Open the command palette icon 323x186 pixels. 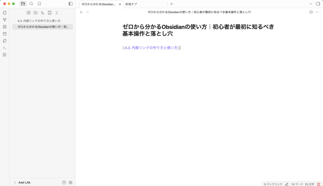click(4, 48)
